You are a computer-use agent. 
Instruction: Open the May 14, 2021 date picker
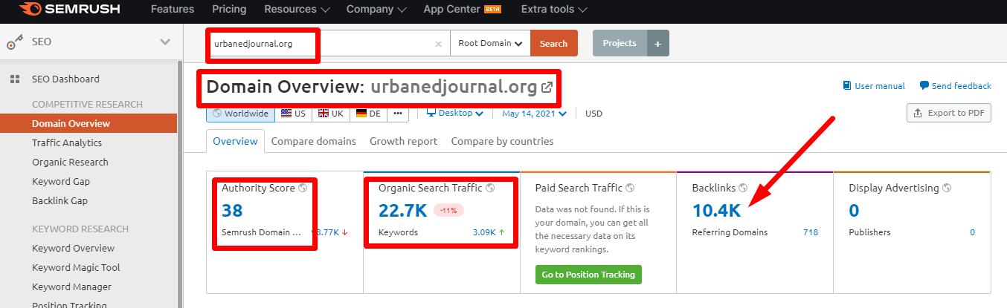(534, 114)
